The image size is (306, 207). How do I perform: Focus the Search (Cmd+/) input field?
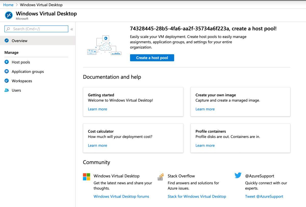point(38,29)
